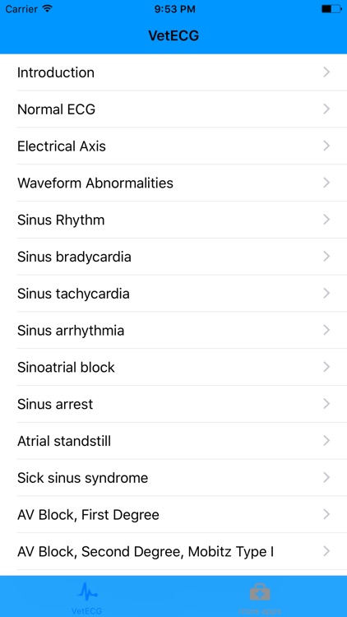
Task: Tap the VetECG title in header
Action: coord(173,36)
